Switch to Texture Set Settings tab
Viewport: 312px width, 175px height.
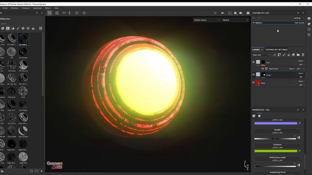tap(276, 50)
